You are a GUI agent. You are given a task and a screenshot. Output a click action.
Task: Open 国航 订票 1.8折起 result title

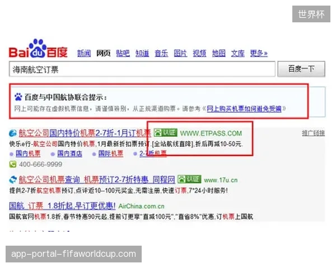click(62, 206)
